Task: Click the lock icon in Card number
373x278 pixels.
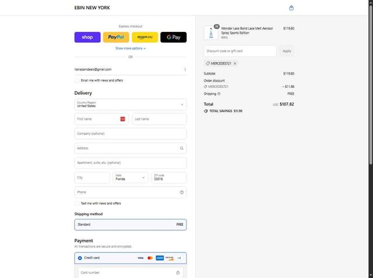Action: point(178,273)
